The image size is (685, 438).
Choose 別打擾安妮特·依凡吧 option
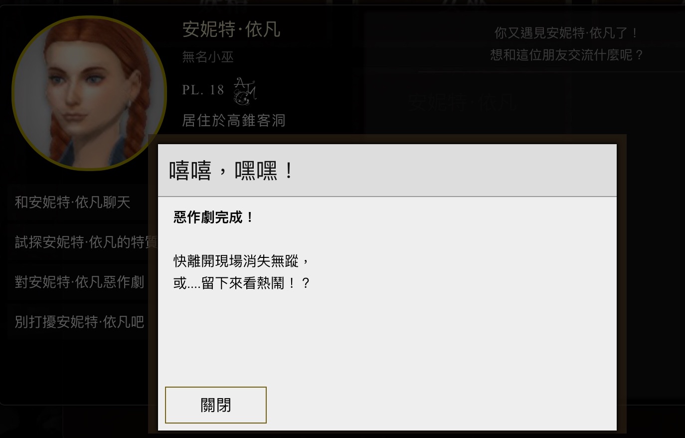(78, 322)
